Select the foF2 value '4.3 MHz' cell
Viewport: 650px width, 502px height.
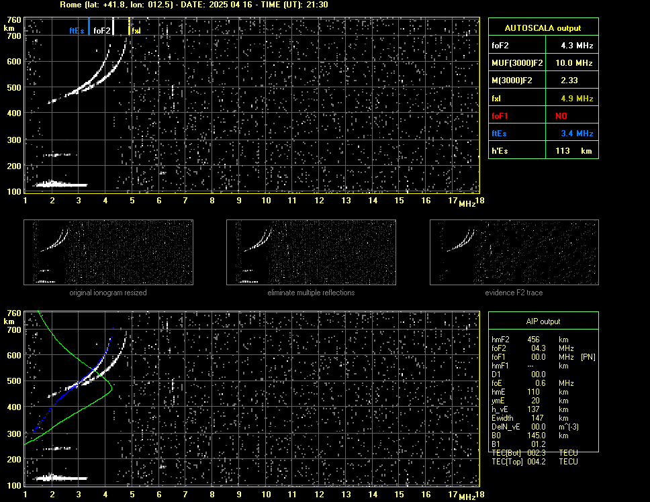point(572,46)
